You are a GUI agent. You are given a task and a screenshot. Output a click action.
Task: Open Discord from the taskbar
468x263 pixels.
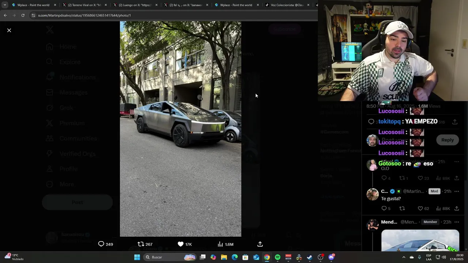point(331,257)
